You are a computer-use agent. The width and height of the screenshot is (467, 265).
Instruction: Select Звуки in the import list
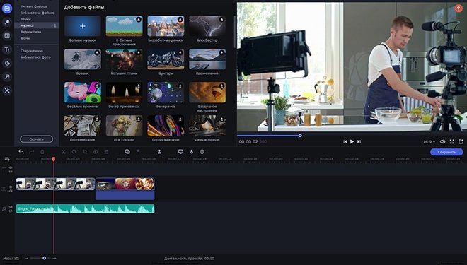[x=25, y=19]
